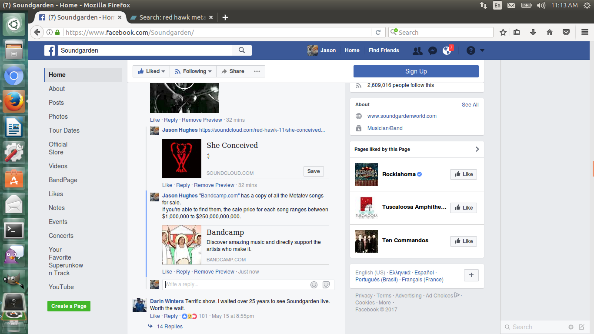Click Find Friends in top bar
Screen dimensions: 594x334
tap(384, 50)
